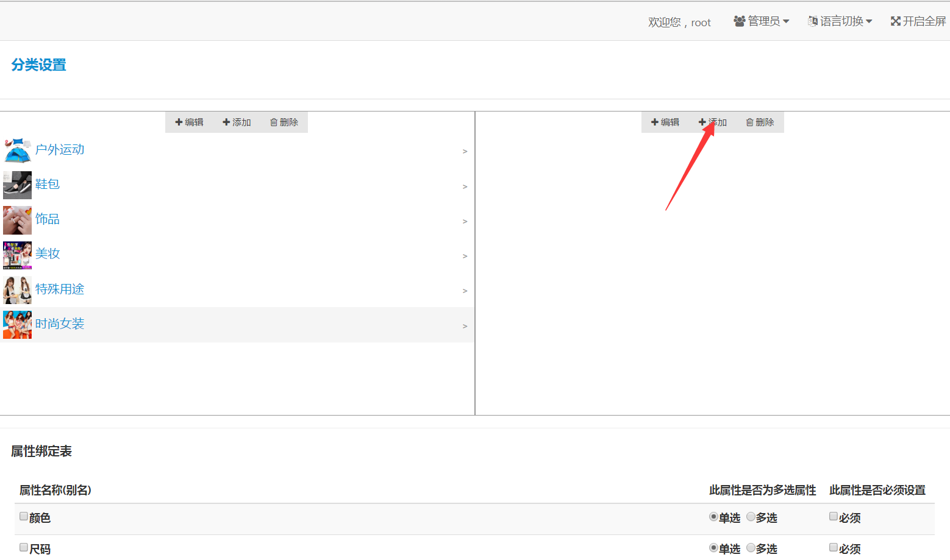The height and width of the screenshot is (560, 950).
Task: Click the 分类设置 page heading
Action: coord(38,65)
